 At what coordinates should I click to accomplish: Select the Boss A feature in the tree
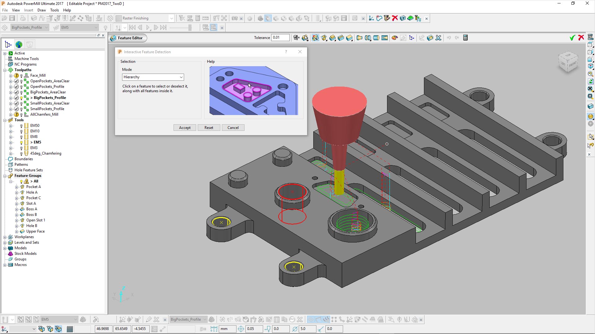tap(32, 209)
